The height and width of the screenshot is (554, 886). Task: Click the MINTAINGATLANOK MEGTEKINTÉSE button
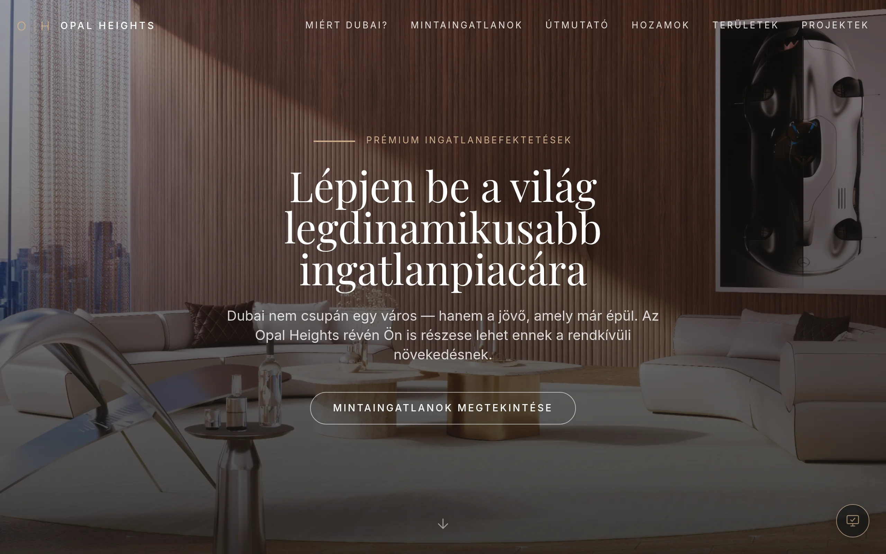pos(443,408)
